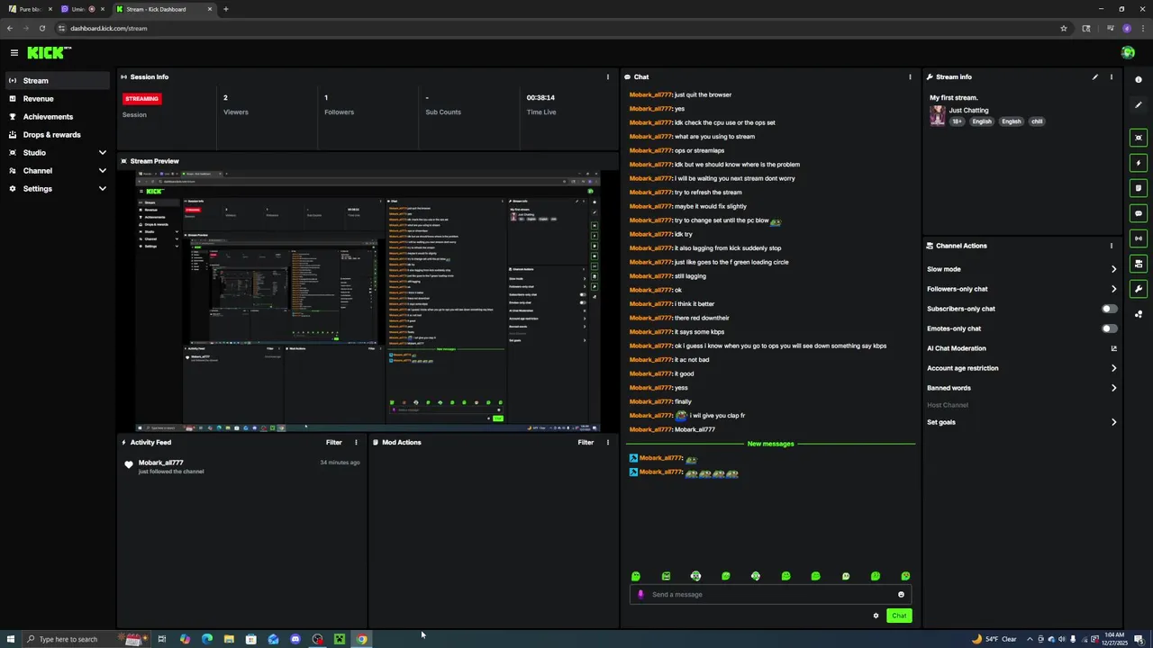The width and height of the screenshot is (1153, 648).
Task: Click Filter in Activity Feed panel
Action: [x=333, y=443]
